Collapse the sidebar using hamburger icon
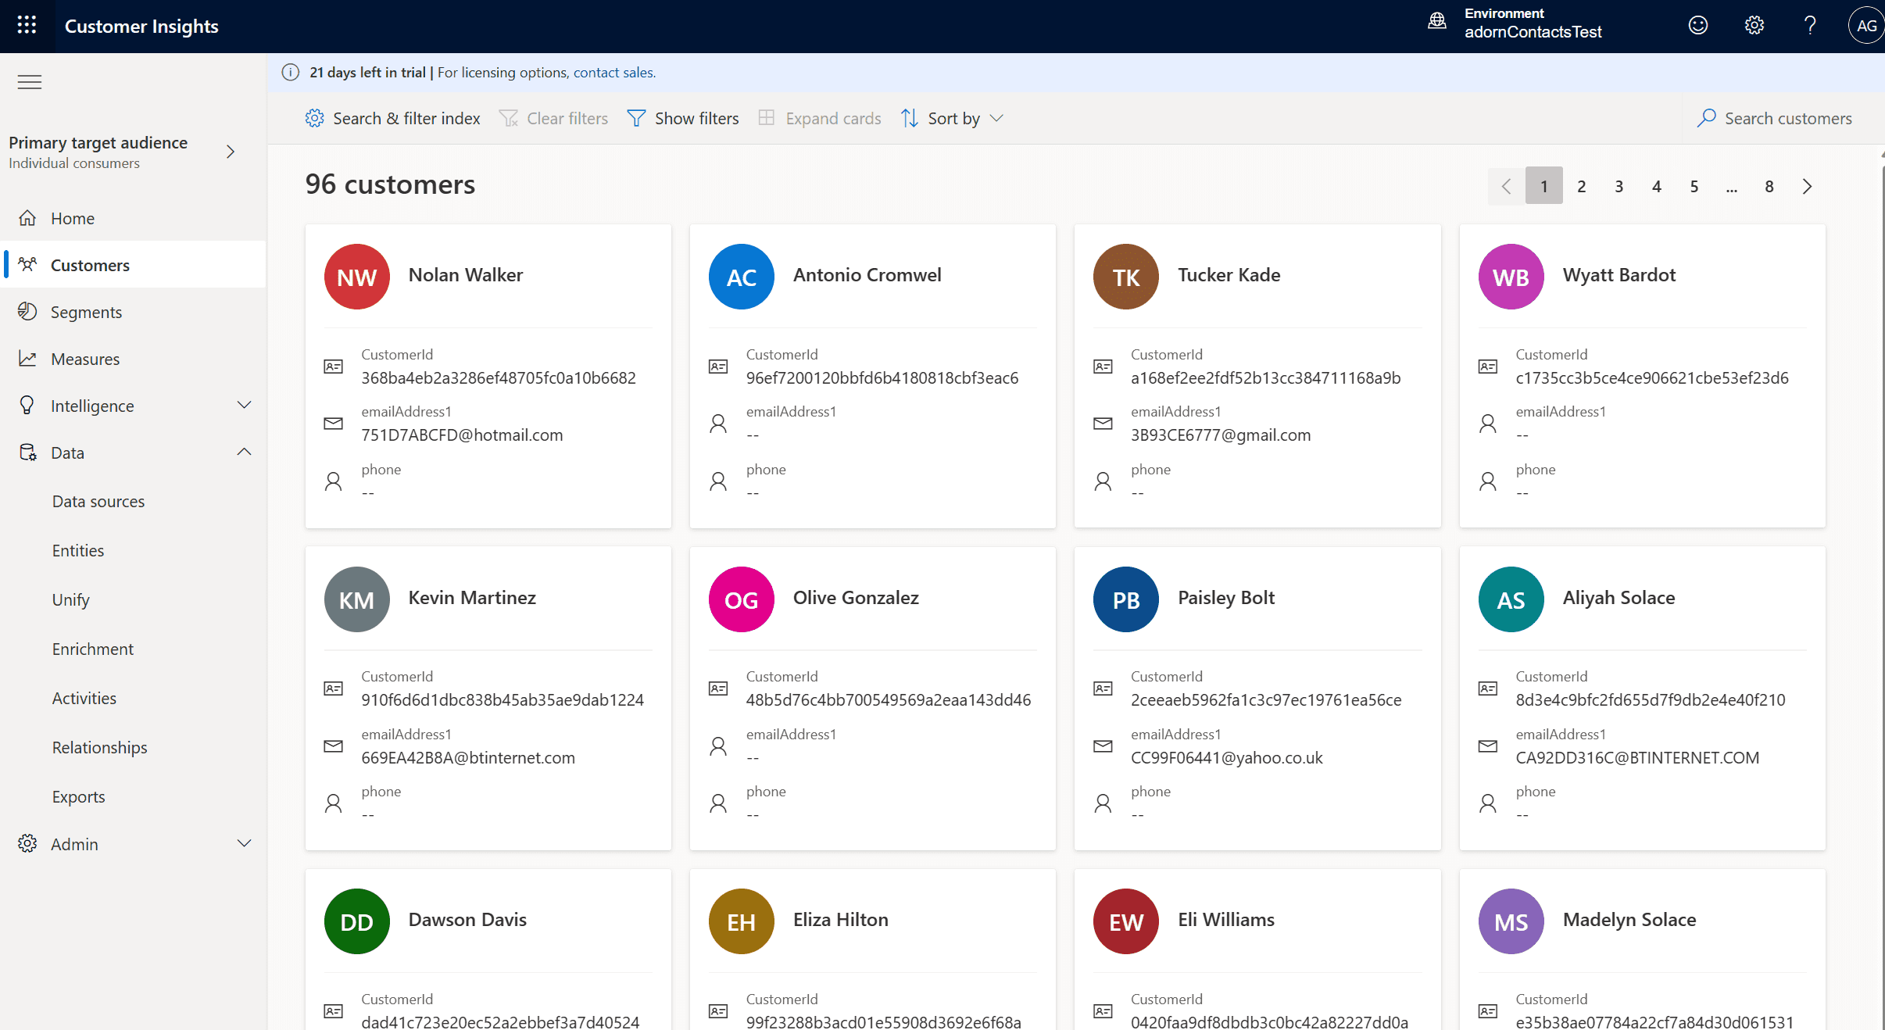Screen dimensions: 1885x1030 (30, 82)
